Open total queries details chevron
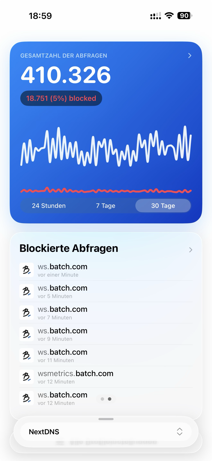Screen dimensions: 212x461 pos(190,56)
